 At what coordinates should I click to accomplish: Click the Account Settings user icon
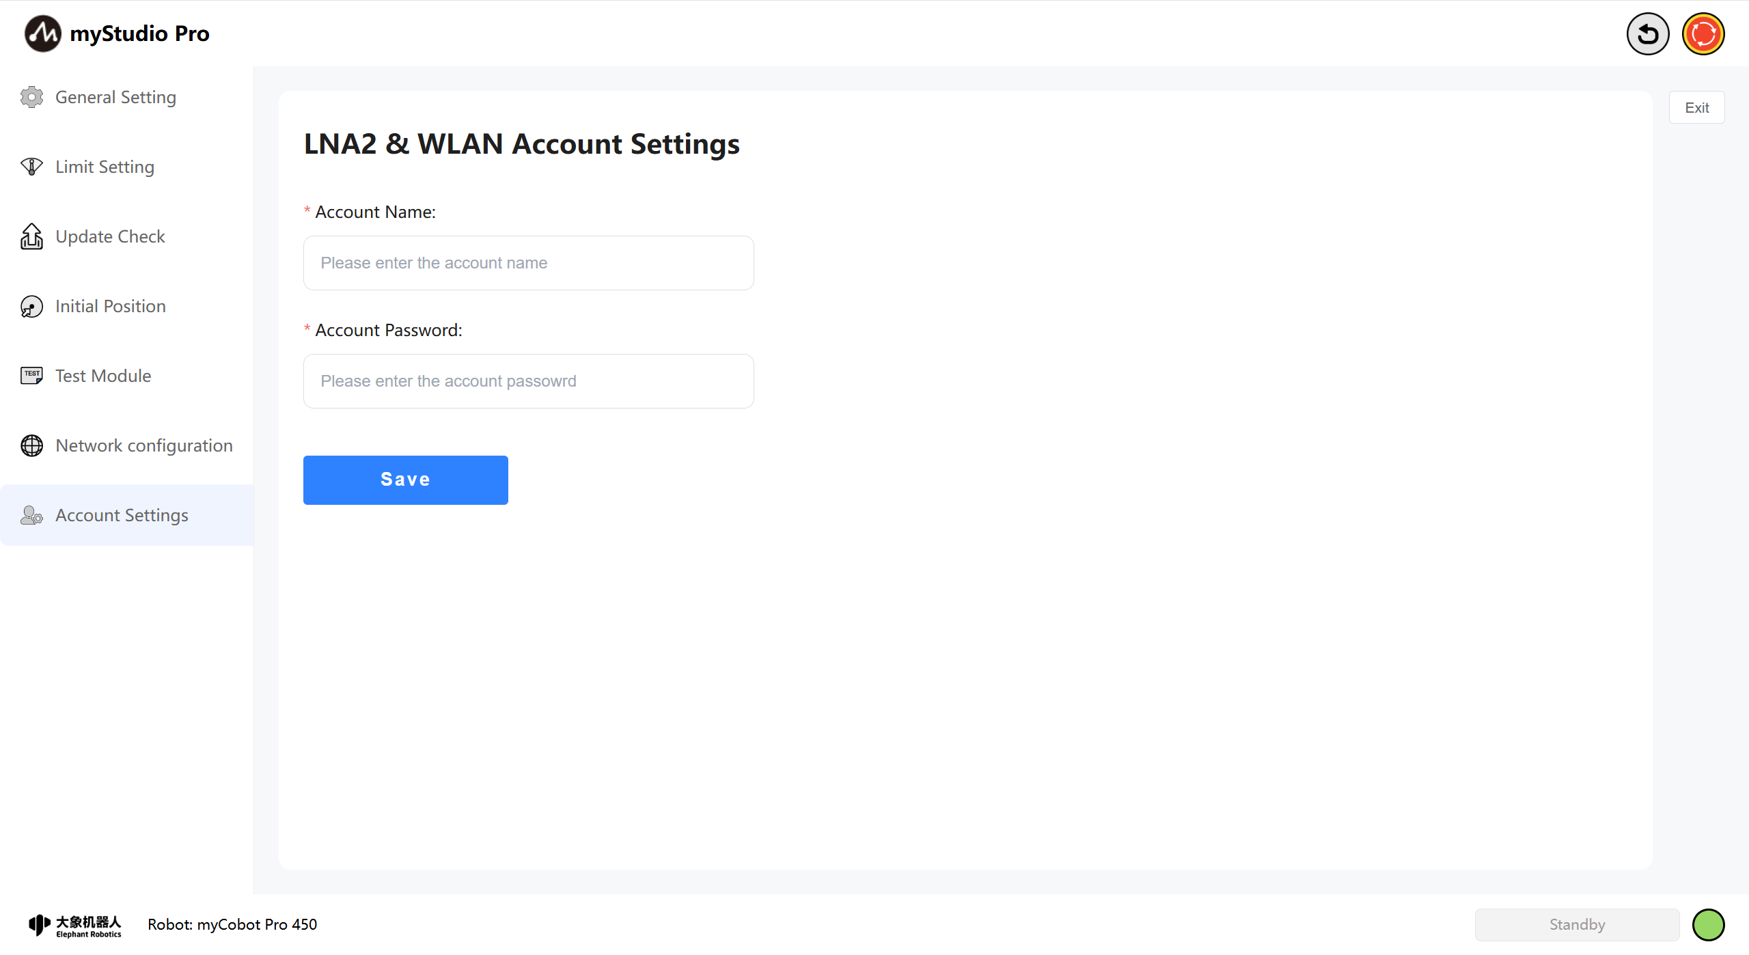tap(31, 515)
